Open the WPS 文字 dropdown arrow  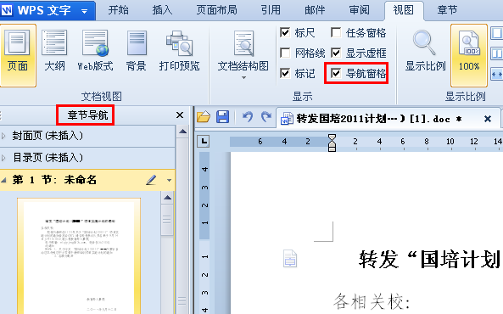[x=84, y=12]
